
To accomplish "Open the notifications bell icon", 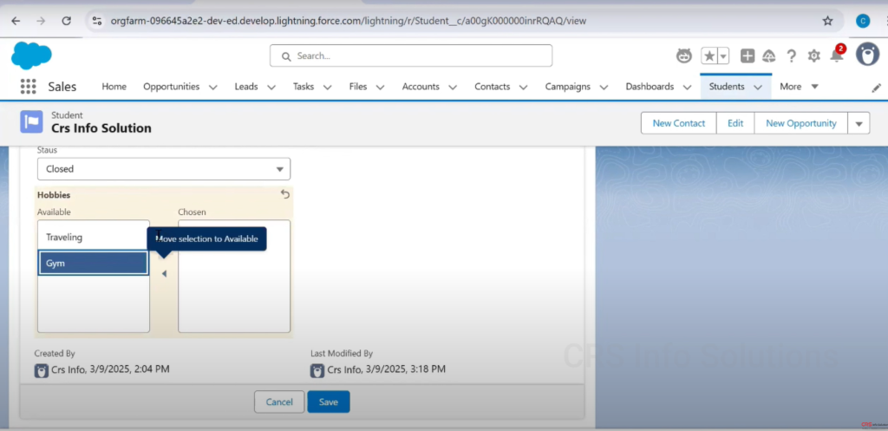I will click(836, 56).
